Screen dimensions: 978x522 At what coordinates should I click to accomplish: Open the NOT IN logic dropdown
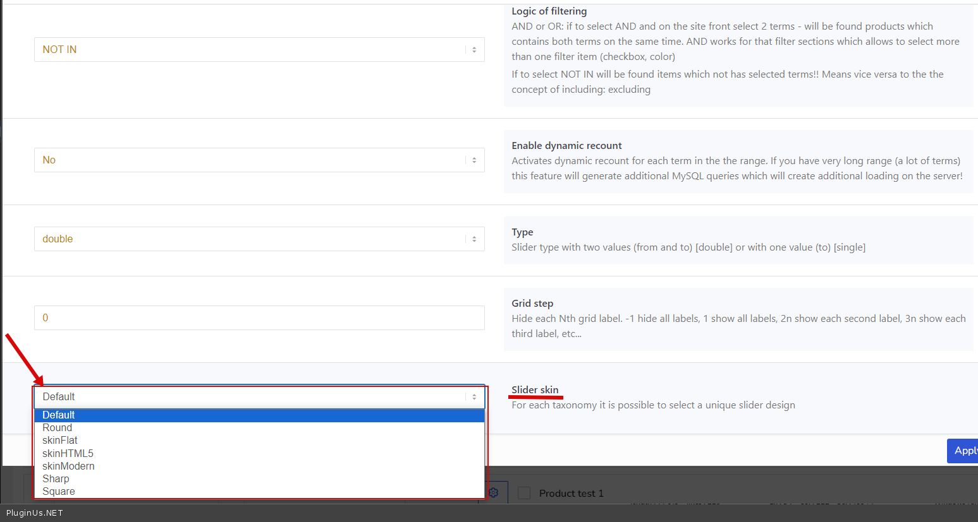[x=253, y=49]
